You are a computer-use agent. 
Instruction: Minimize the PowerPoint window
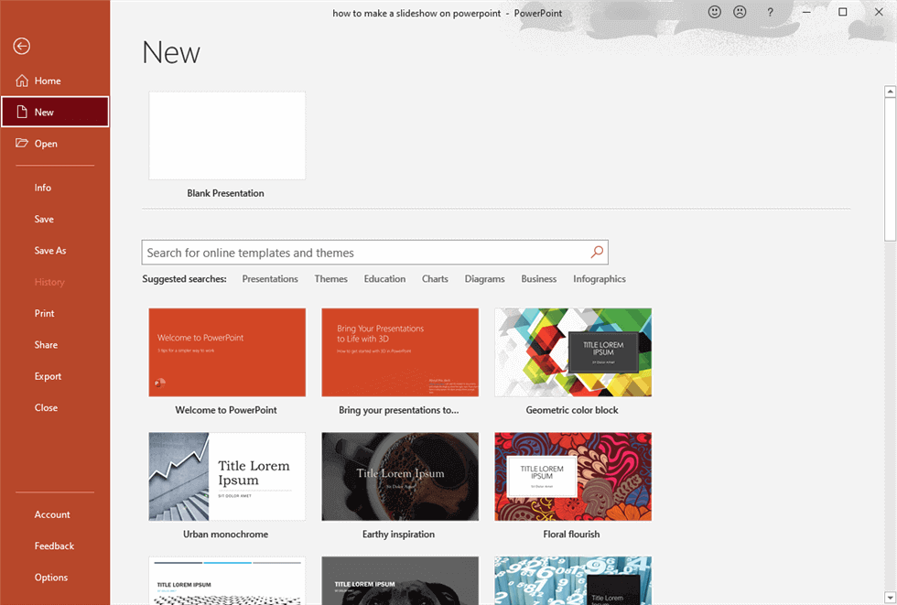pos(806,12)
